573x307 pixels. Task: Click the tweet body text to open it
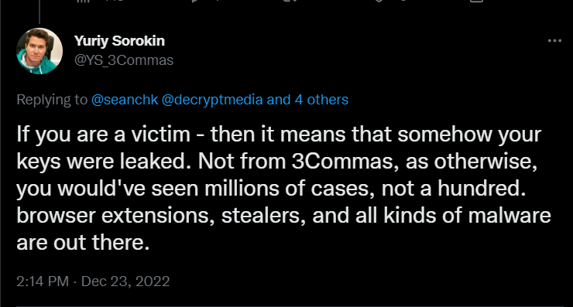[x=283, y=189]
